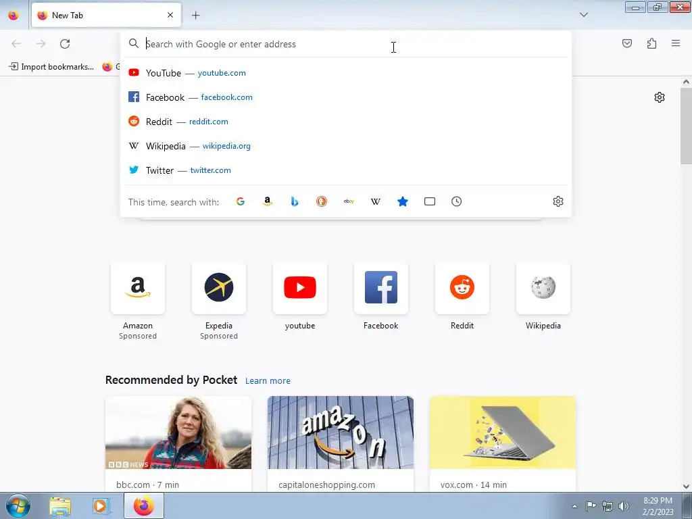
Task: Open the vox.com laptop story card
Action: point(503,444)
